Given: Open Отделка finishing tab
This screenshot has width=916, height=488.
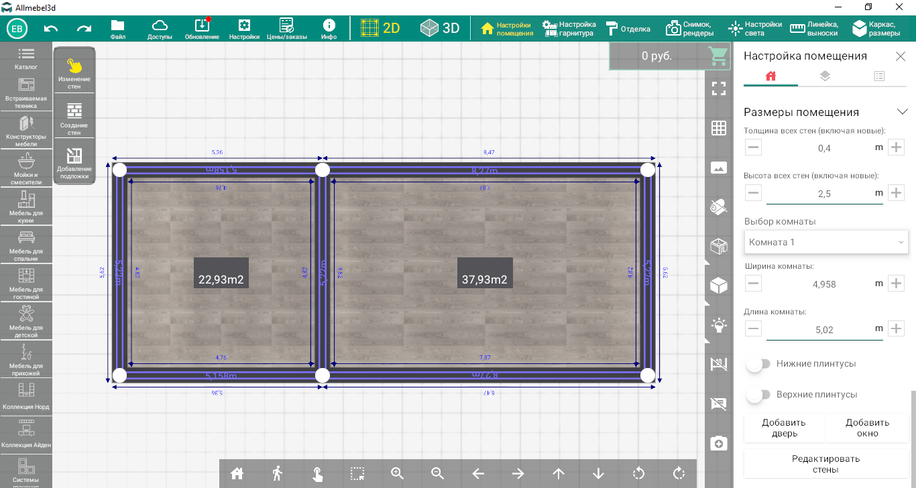Looking at the screenshot, I should pos(628,29).
